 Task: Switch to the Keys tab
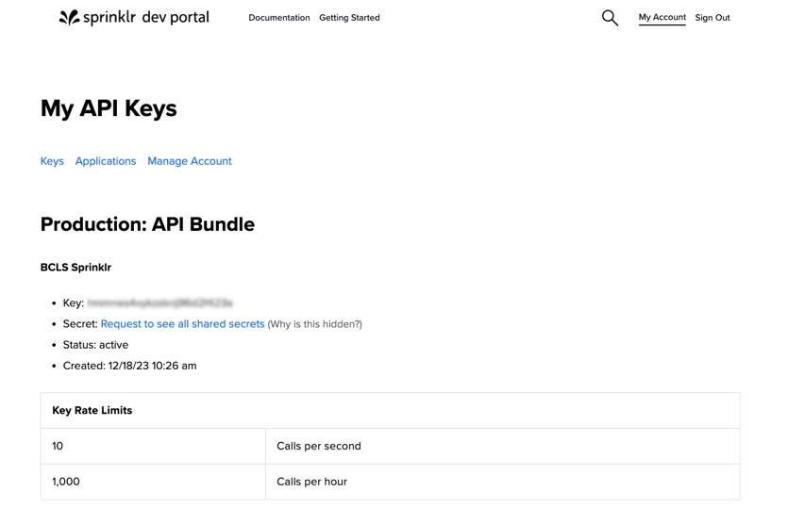point(52,161)
